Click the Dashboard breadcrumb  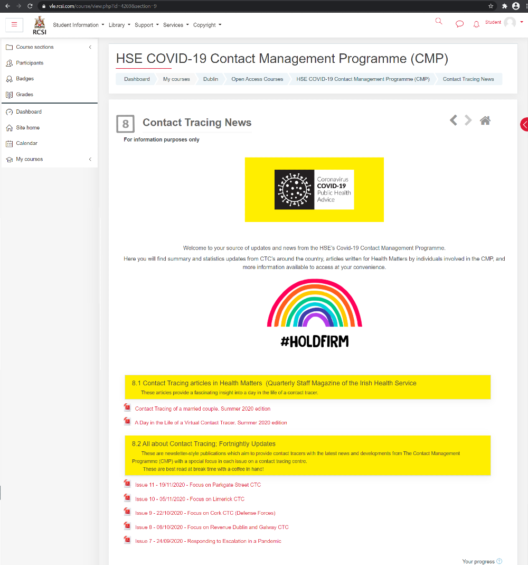(x=137, y=79)
